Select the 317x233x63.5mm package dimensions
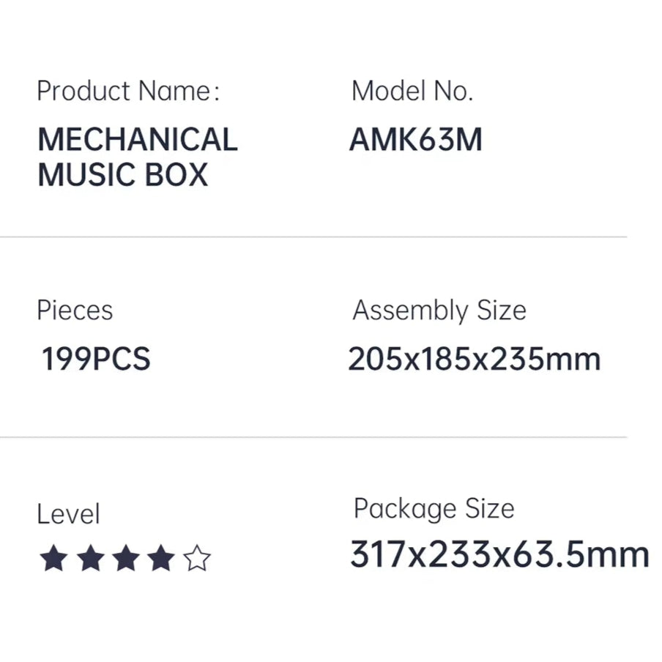 499,554
